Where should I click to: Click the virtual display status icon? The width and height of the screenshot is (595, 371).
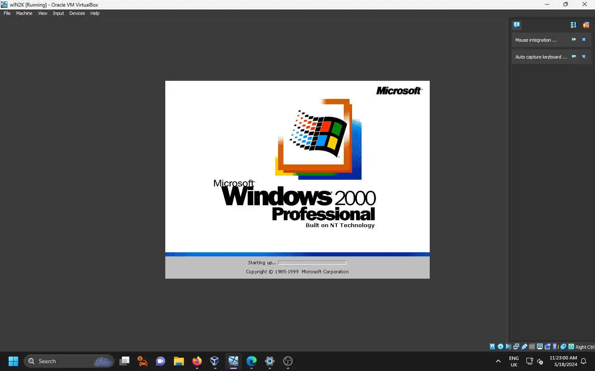pyautogui.click(x=540, y=347)
